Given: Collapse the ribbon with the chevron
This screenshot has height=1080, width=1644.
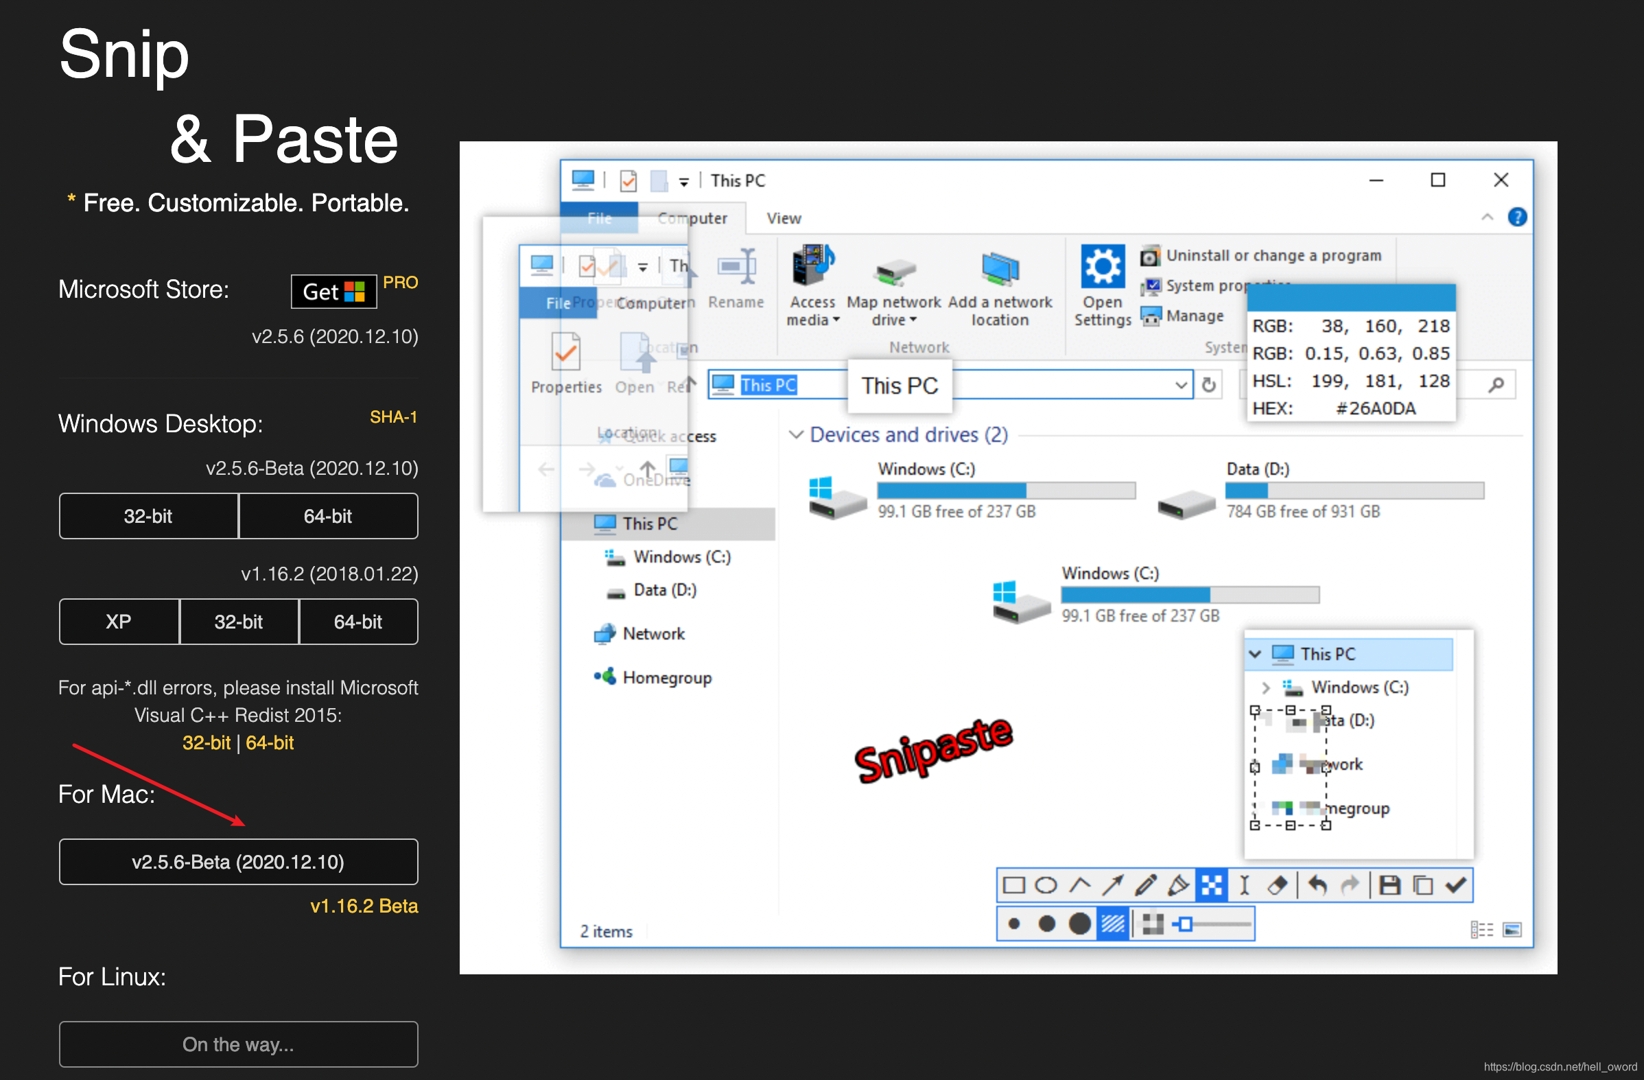Looking at the screenshot, I should point(1487,218).
